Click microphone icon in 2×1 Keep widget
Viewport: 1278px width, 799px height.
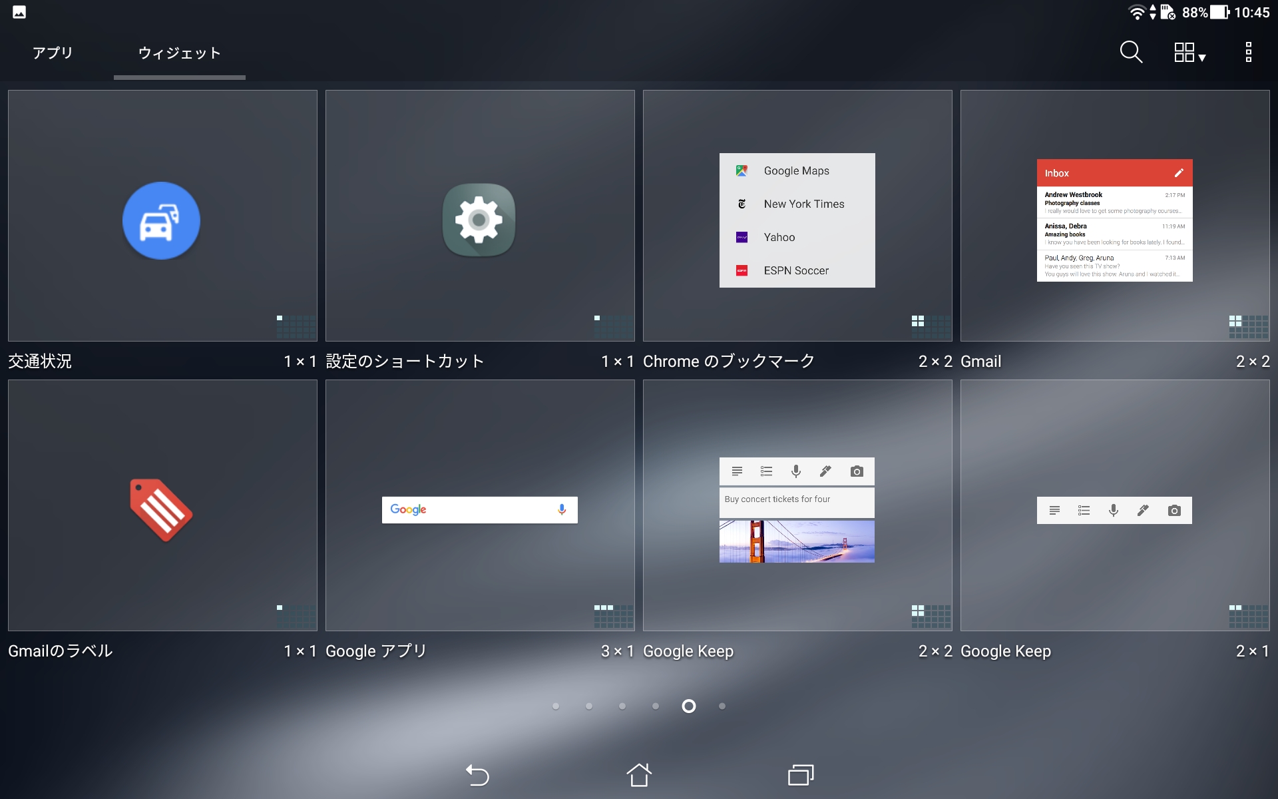[1113, 511]
